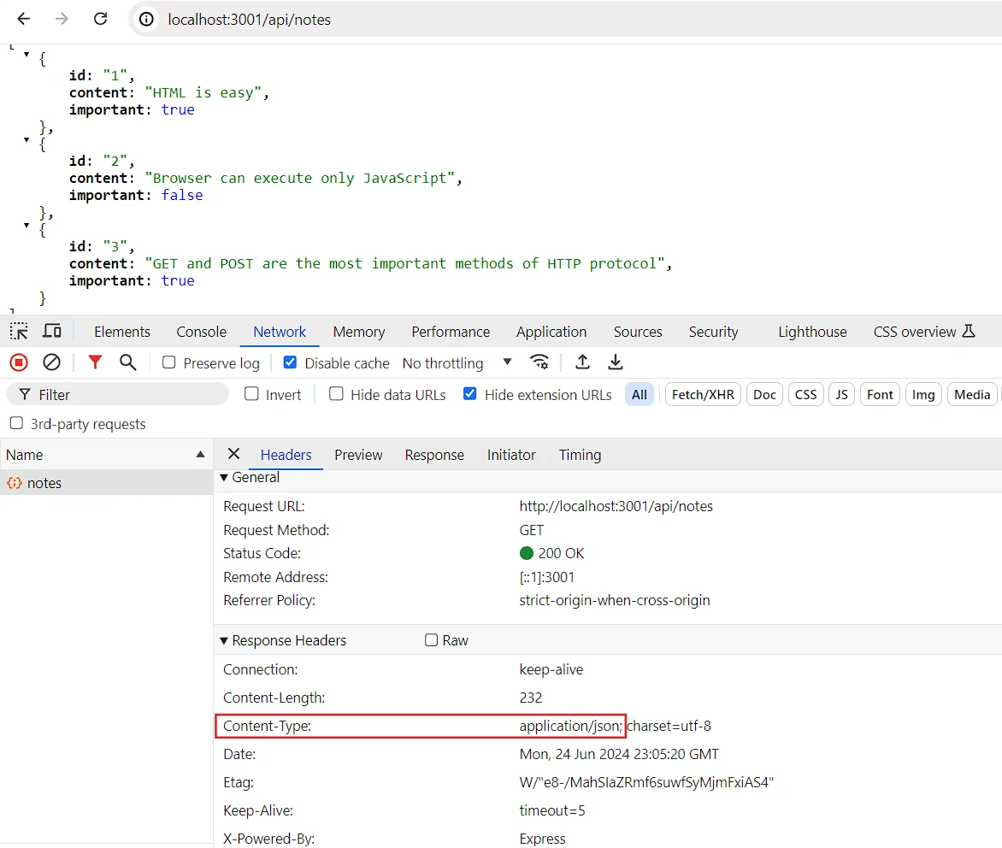Click the Filter text input
Screen dimensions: 1002x848
click(x=118, y=394)
